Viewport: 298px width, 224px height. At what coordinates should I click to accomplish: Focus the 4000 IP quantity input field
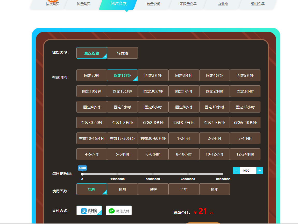click(248, 171)
